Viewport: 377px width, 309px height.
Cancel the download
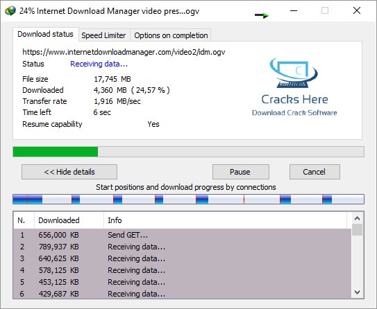point(315,172)
